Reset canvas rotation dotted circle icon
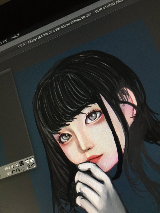Viewport: 160px width, 213px height. tap(23, 169)
